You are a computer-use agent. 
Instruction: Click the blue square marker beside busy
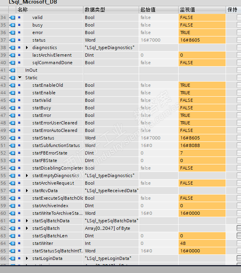(19, 25)
